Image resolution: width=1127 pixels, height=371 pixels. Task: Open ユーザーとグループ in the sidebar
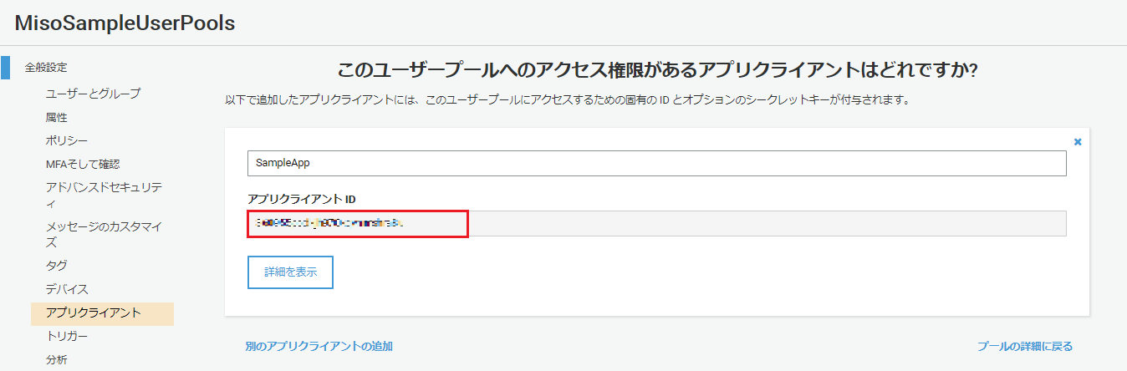pyautogui.click(x=93, y=94)
